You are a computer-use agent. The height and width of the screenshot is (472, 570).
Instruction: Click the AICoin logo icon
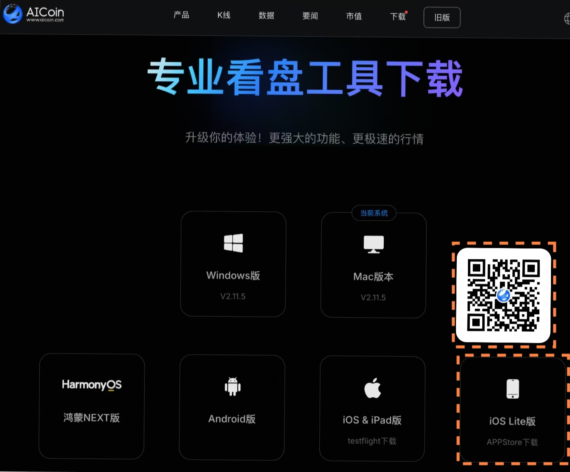(13, 14)
